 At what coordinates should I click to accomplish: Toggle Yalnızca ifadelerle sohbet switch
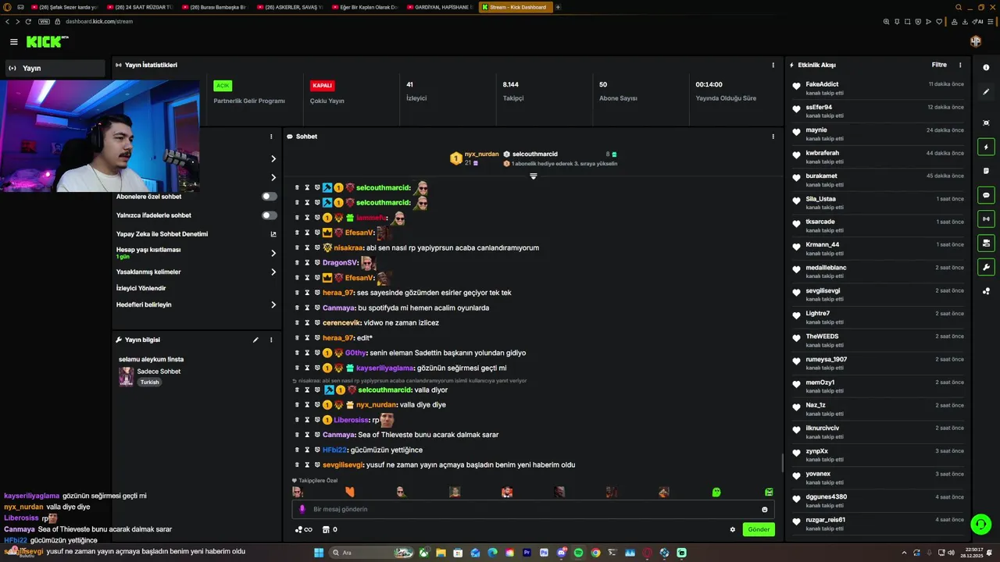pyautogui.click(x=270, y=215)
